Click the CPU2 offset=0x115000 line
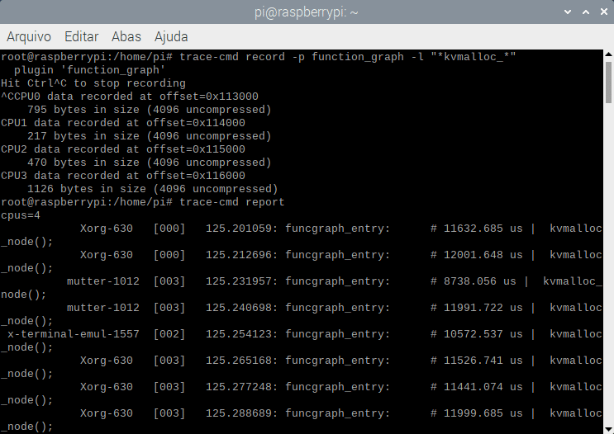 point(122,149)
